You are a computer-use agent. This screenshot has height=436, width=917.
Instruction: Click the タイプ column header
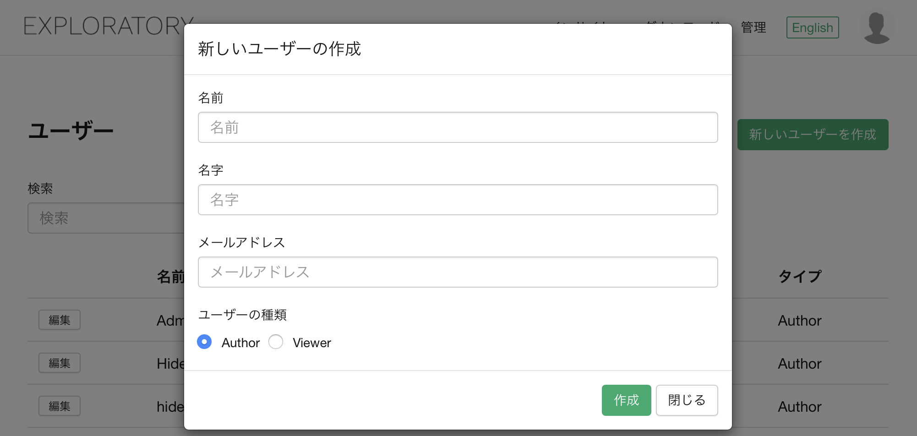pyautogui.click(x=800, y=276)
